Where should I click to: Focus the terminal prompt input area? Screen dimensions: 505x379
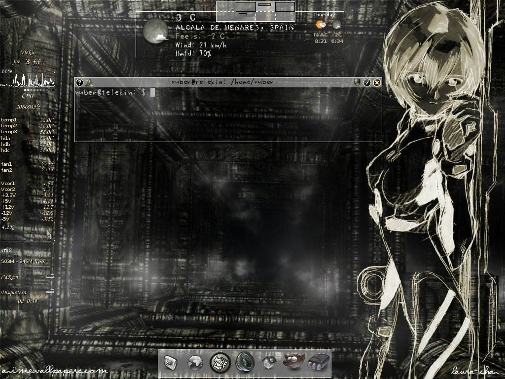(228, 114)
